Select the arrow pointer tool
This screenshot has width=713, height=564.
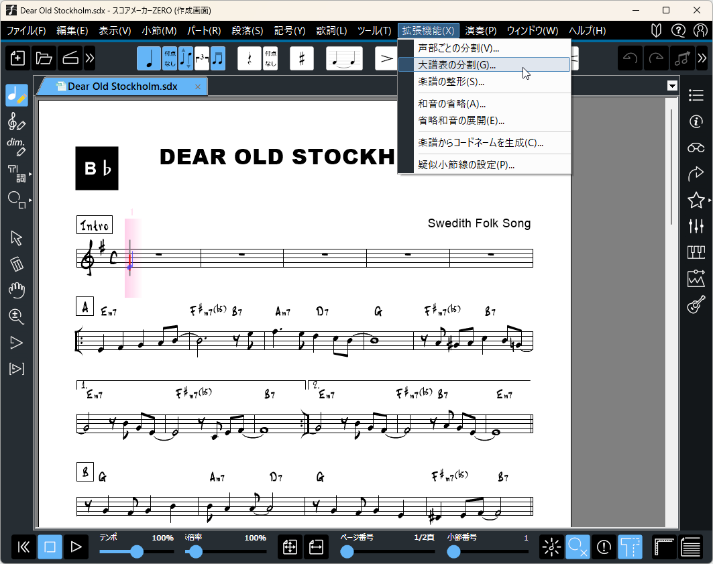coord(17,237)
